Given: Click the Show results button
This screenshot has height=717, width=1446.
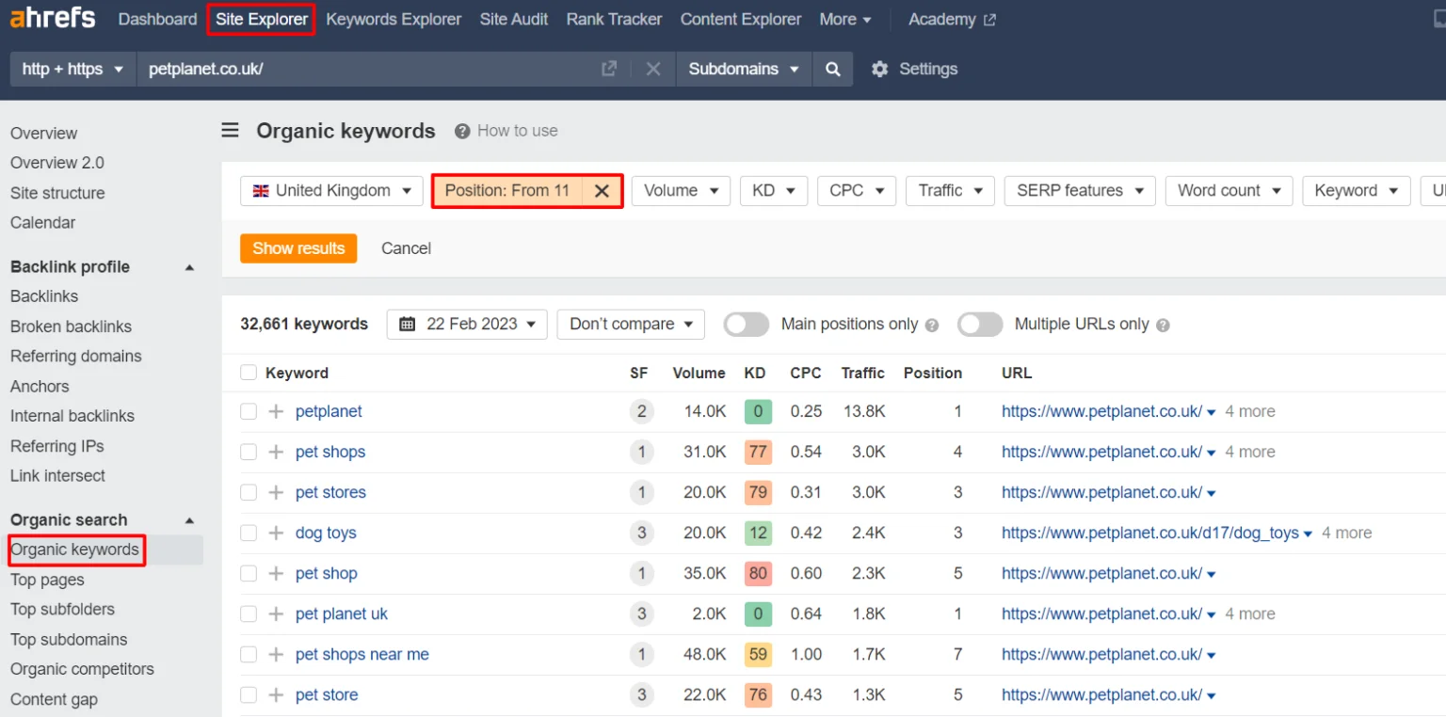Looking at the screenshot, I should click(x=298, y=248).
